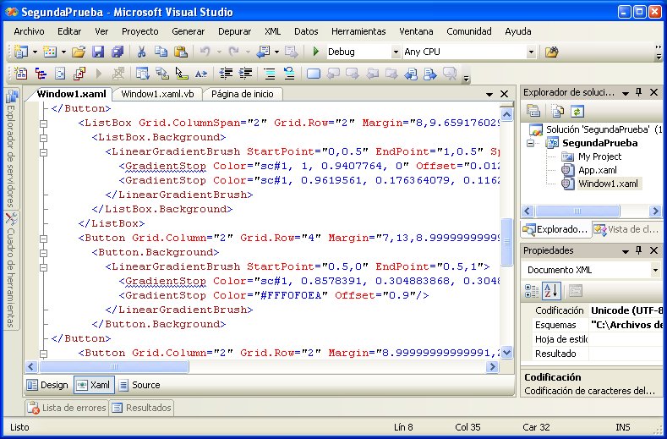Click the Decrease Indent icon
The width and height of the screenshot is (667, 439).
coord(226,74)
